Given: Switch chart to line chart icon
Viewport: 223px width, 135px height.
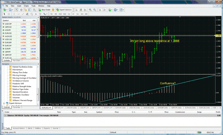Looking at the screenshot, I should coord(85,10).
